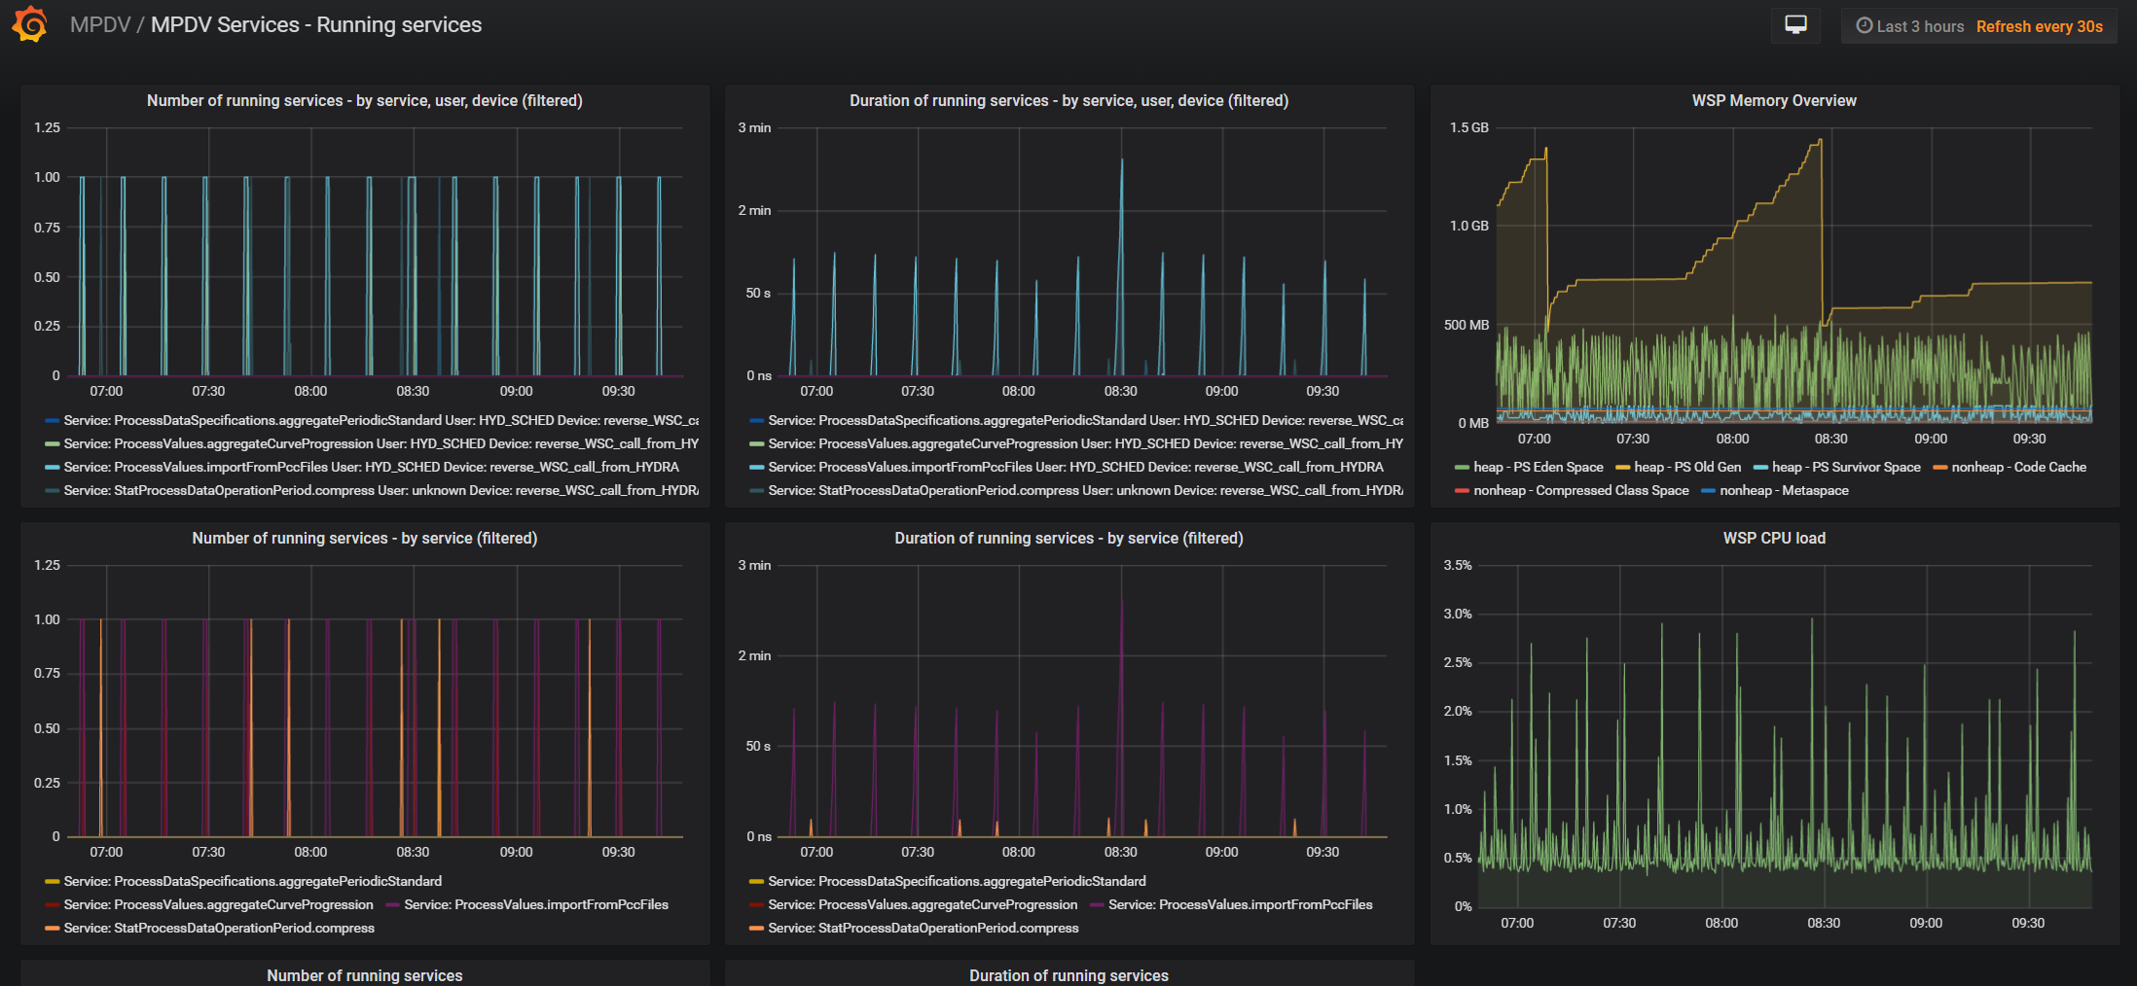Open the Last 3 hours time range picker
This screenshot has width=2137, height=986.
(x=1910, y=26)
